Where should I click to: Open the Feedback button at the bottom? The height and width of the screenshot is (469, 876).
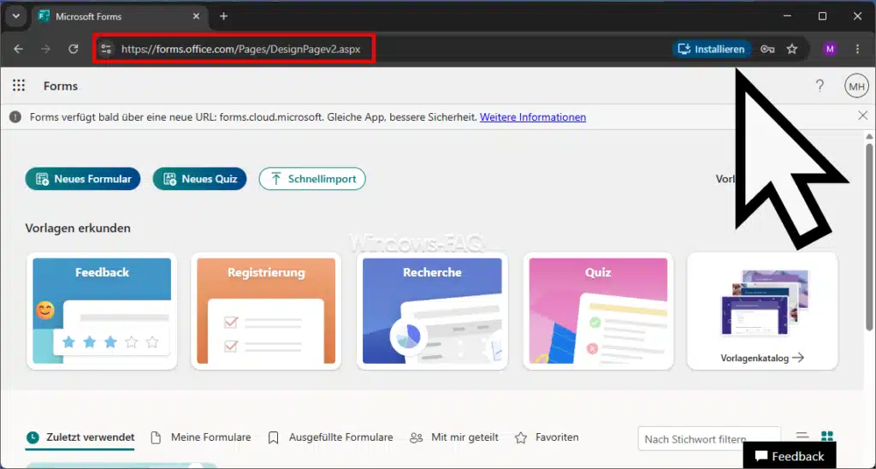pos(790,456)
